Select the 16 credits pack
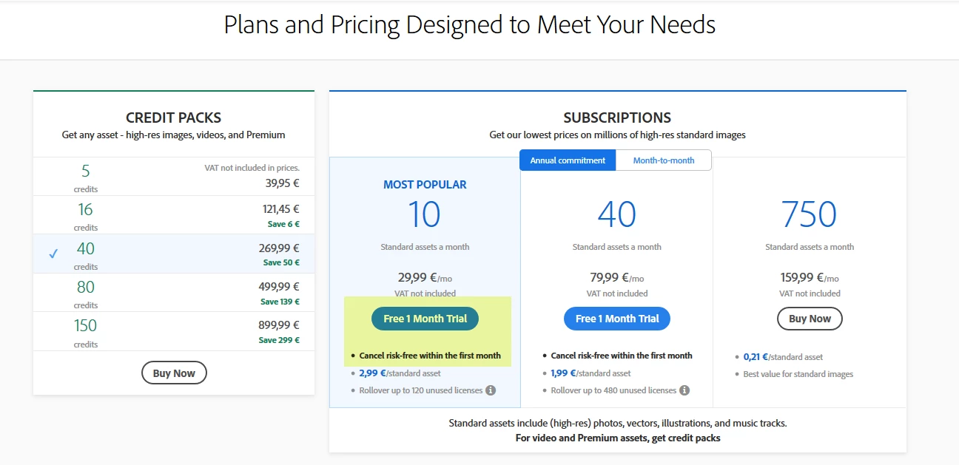 coord(173,215)
